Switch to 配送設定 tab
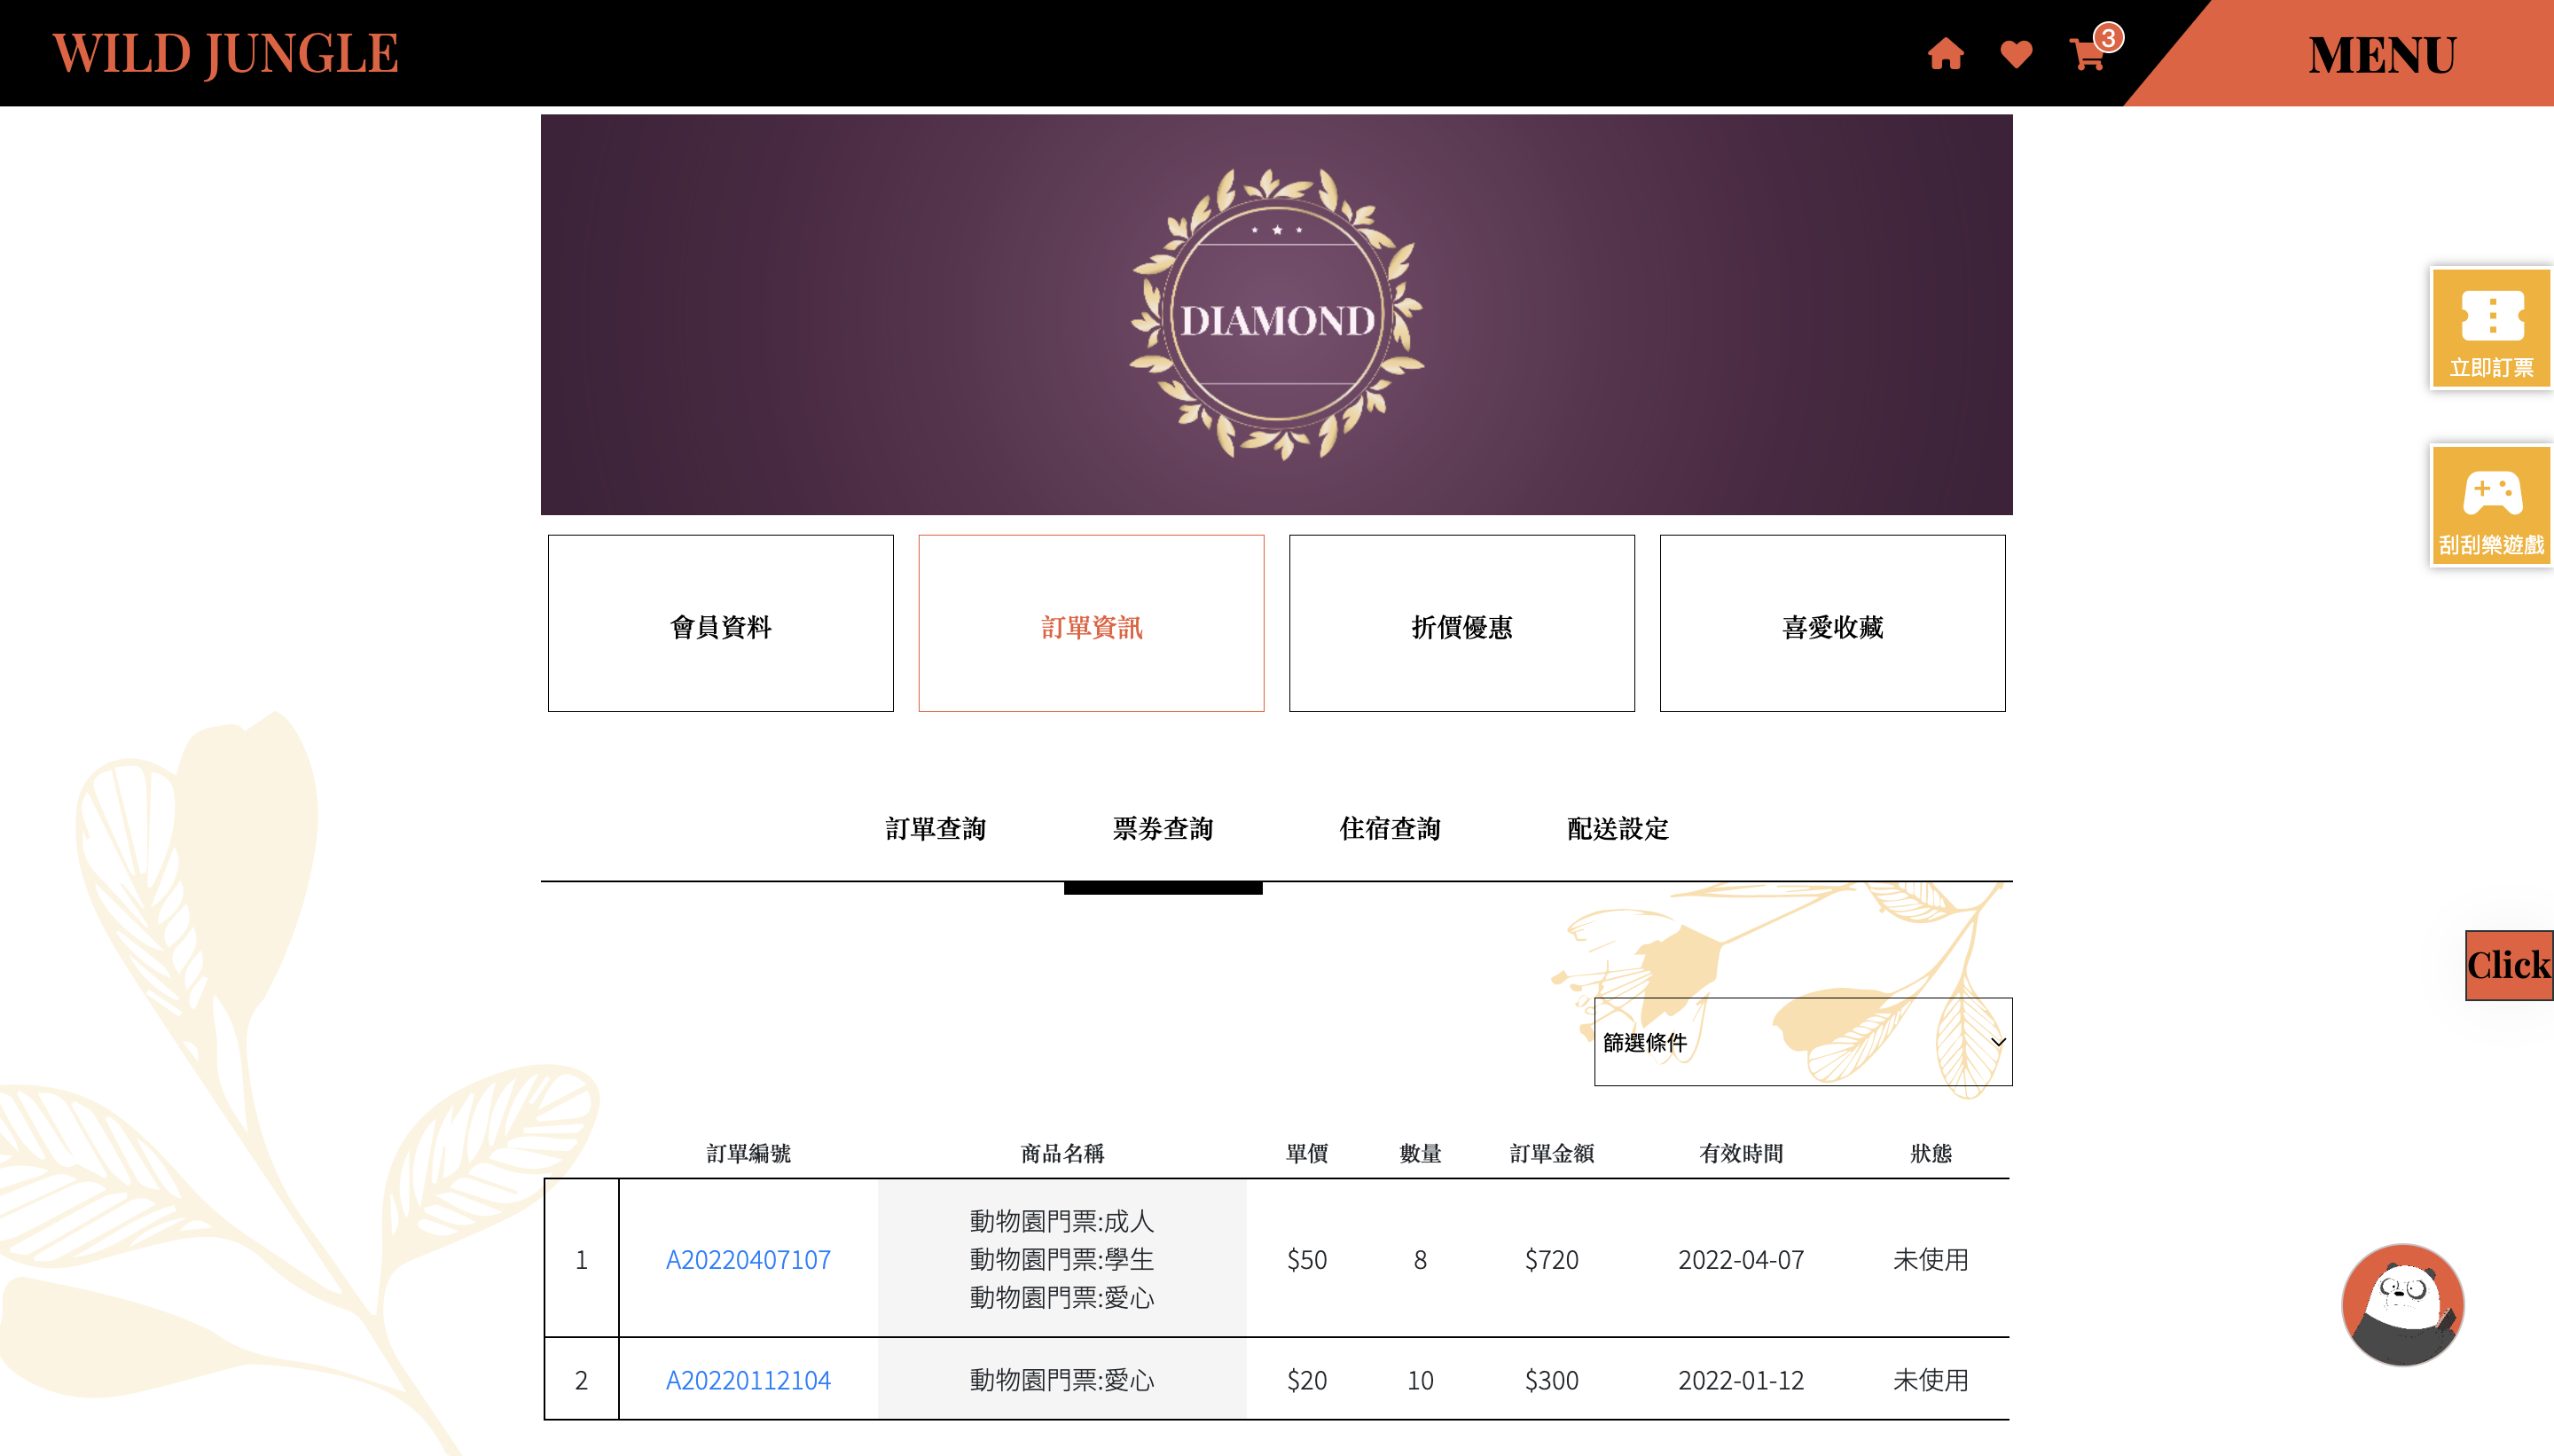The image size is (2554, 1456). pyautogui.click(x=1617, y=829)
